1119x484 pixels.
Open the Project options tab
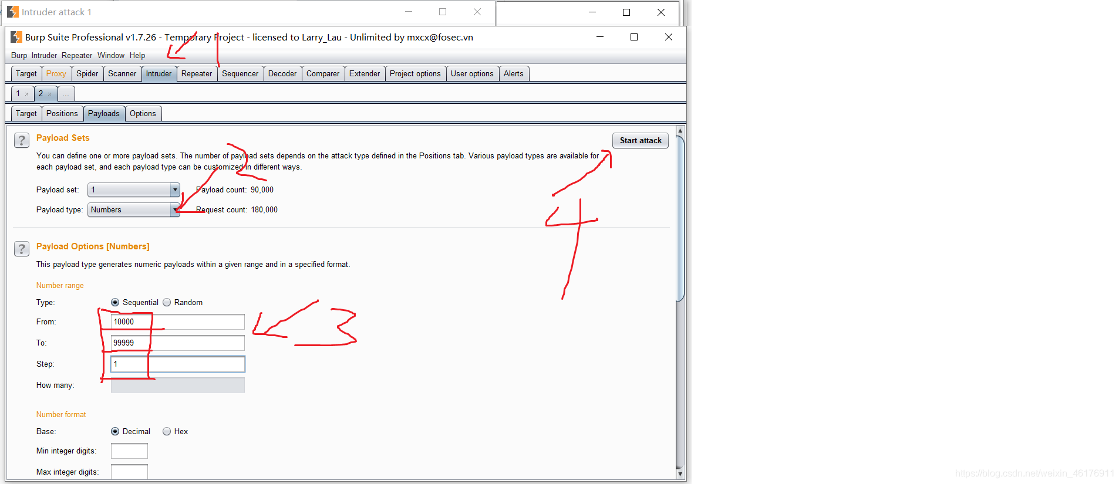415,73
